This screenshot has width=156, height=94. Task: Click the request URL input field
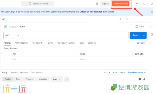pyautogui.click(x=75, y=35)
